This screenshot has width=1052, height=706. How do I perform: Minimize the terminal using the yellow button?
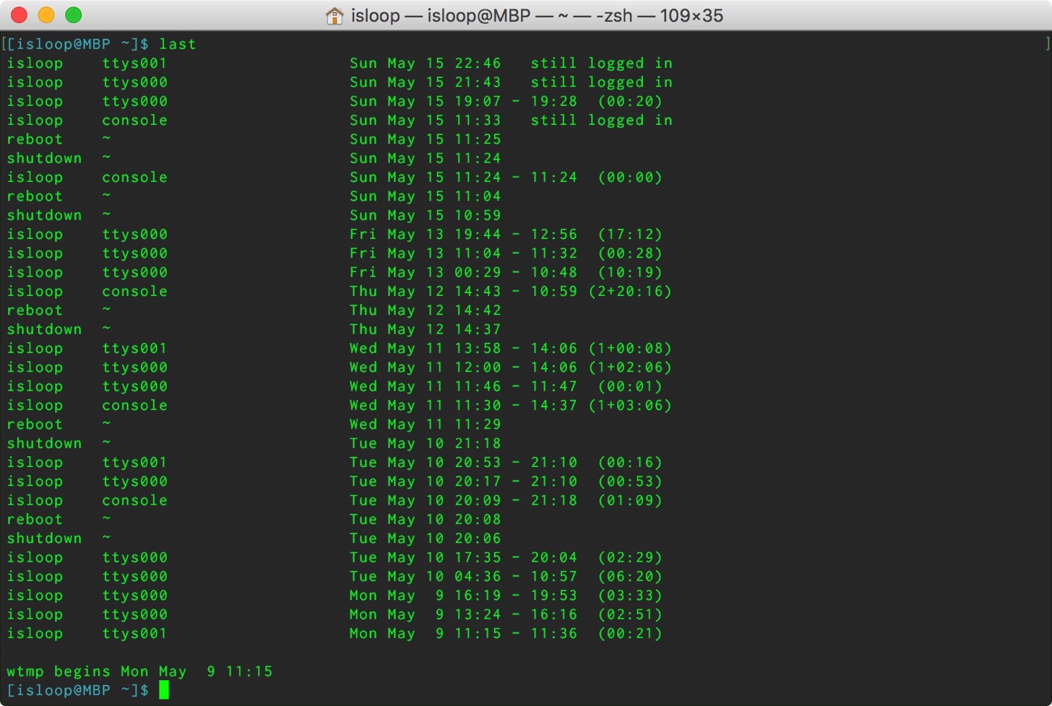tap(46, 15)
